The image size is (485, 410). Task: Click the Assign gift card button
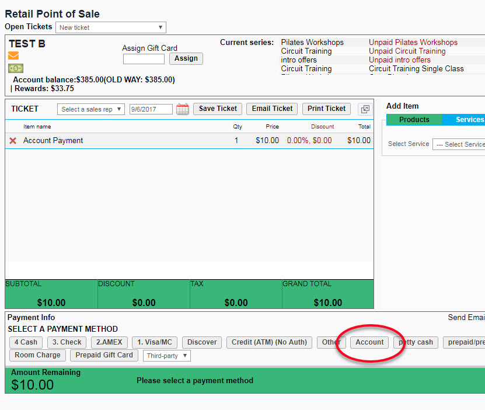tap(186, 59)
